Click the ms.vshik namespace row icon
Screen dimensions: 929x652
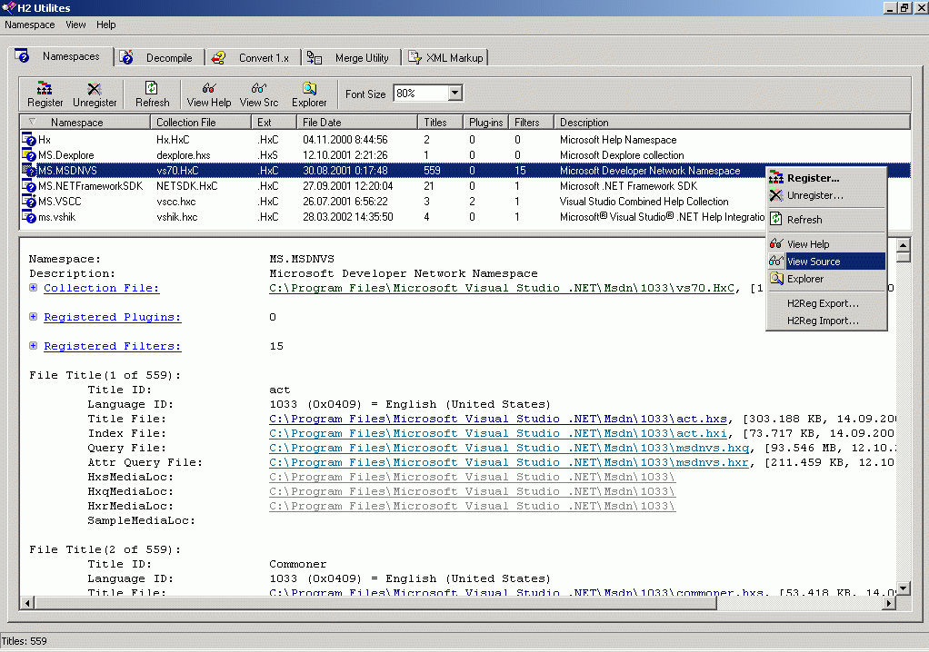tap(29, 216)
